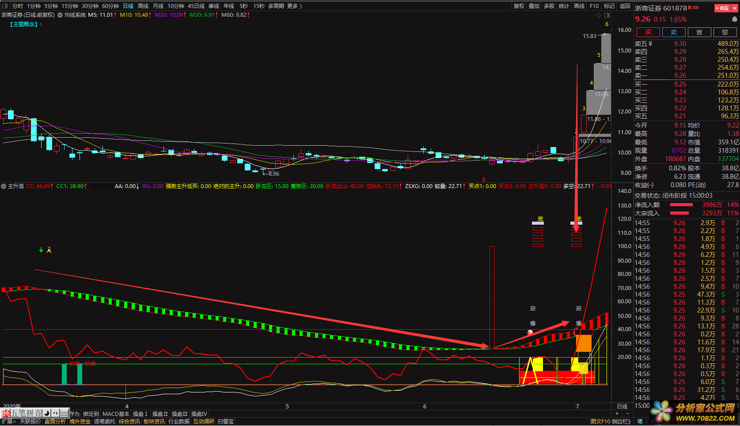Click the 查 query button

point(699,32)
